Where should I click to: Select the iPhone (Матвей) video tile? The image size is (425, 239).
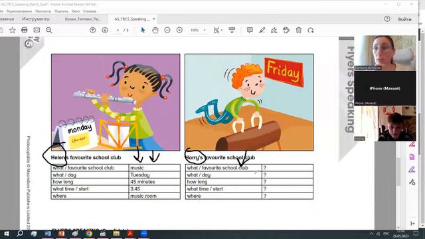(x=385, y=88)
